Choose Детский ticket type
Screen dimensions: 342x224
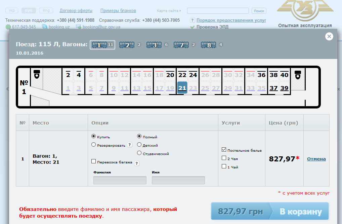pyautogui.click(x=139, y=145)
